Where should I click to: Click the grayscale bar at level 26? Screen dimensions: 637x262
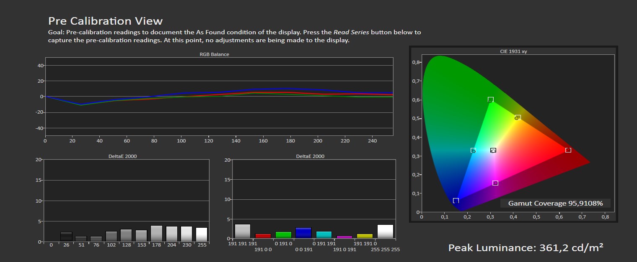[x=66, y=237]
